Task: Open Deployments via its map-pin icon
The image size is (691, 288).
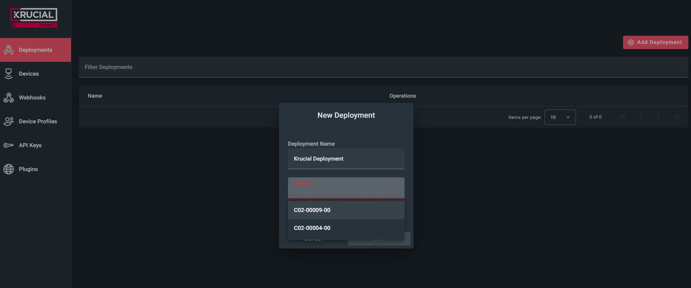Action: point(9,50)
